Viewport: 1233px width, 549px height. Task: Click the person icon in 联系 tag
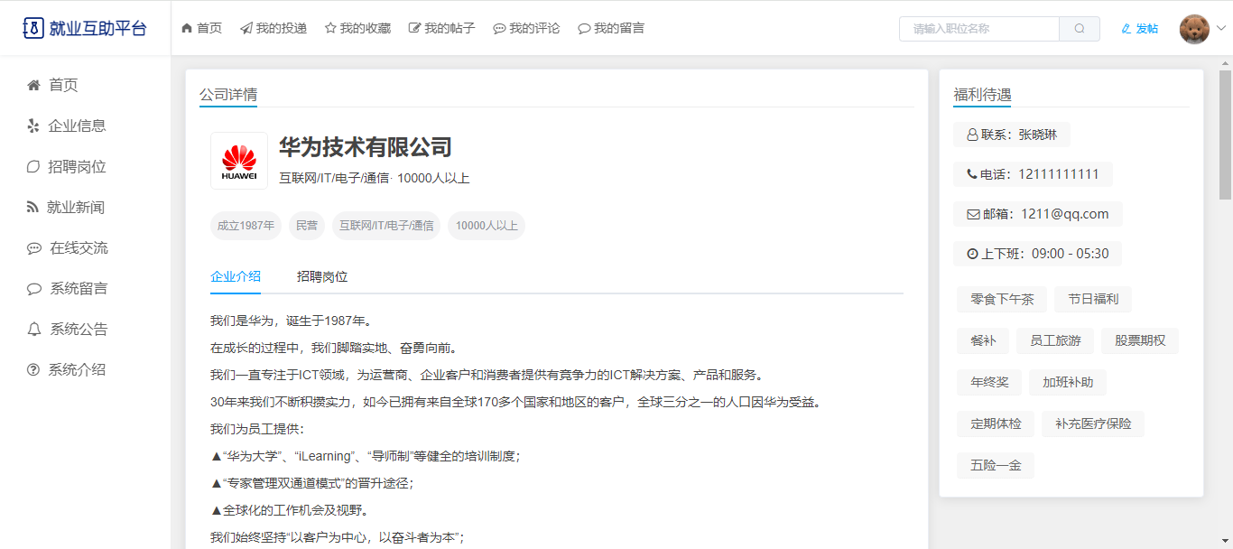(x=972, y=135)
